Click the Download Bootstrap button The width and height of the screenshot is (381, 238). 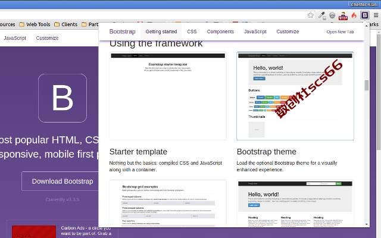(60, 181)
